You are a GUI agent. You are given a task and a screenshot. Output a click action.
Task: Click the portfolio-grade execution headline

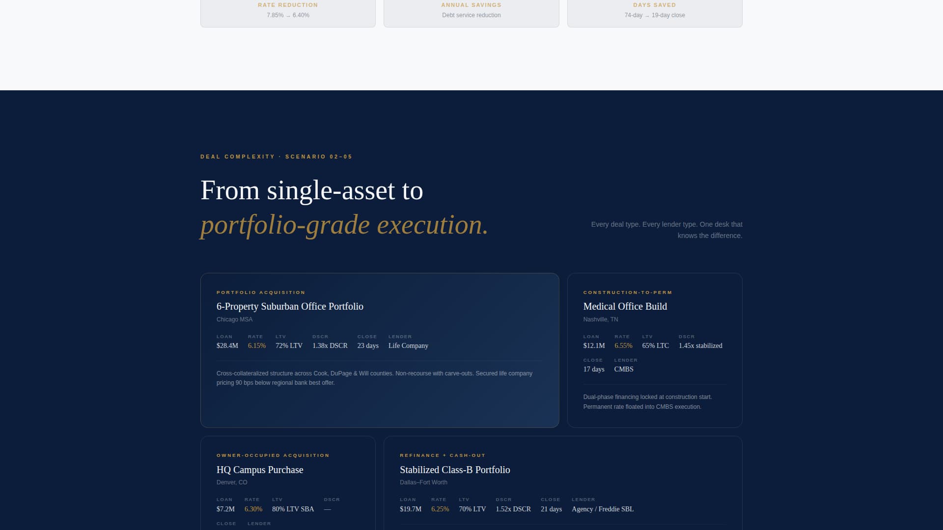point(344,225)
